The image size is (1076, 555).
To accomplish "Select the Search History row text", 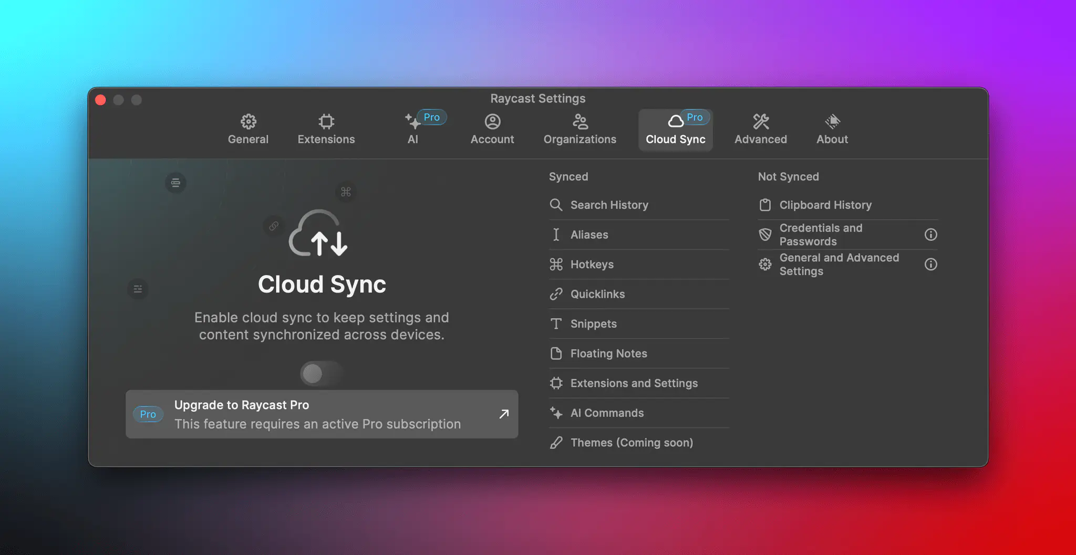I will pos(609,205).
